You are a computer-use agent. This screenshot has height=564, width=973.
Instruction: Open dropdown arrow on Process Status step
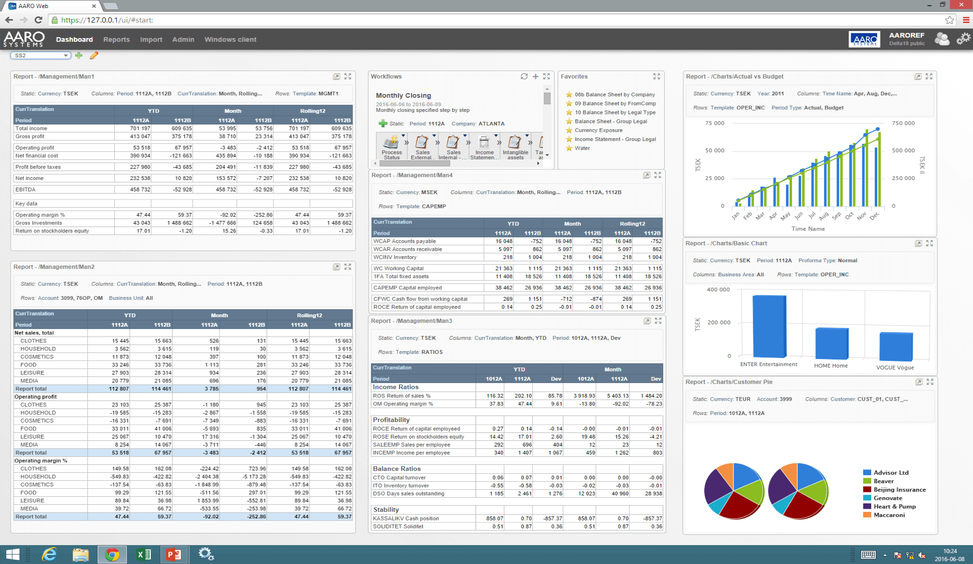[403, 136]
